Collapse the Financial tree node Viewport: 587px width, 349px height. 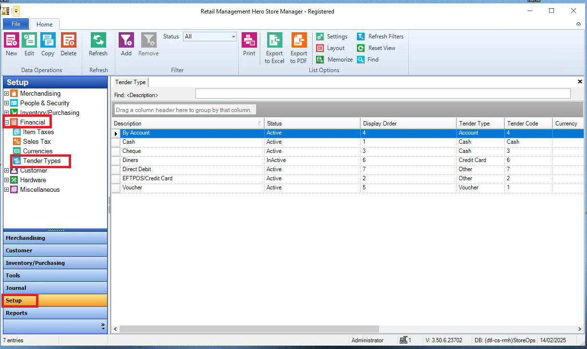coord(6,123)
